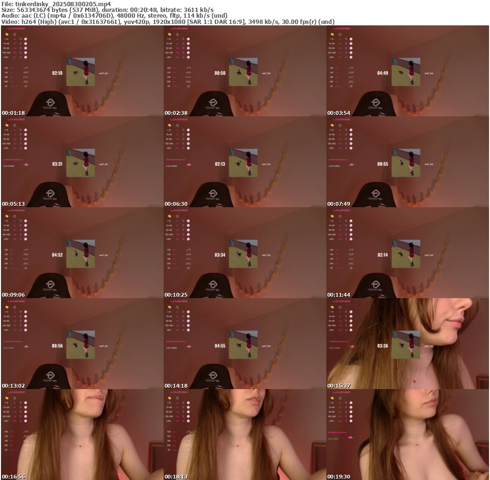This screenshot has width=490, height=480.
Task: Click the countdown text 00:56
Action: point(57,346)
